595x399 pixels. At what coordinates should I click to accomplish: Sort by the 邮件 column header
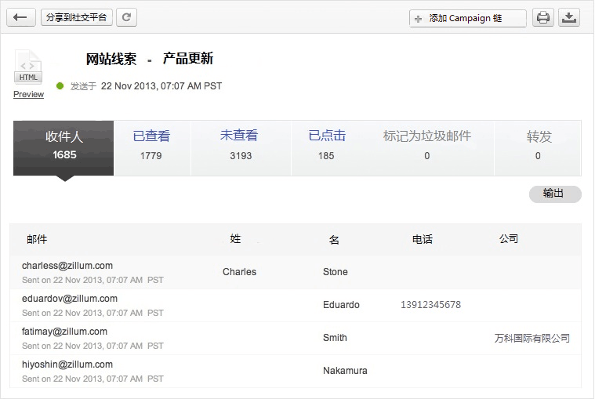point(37,239)
